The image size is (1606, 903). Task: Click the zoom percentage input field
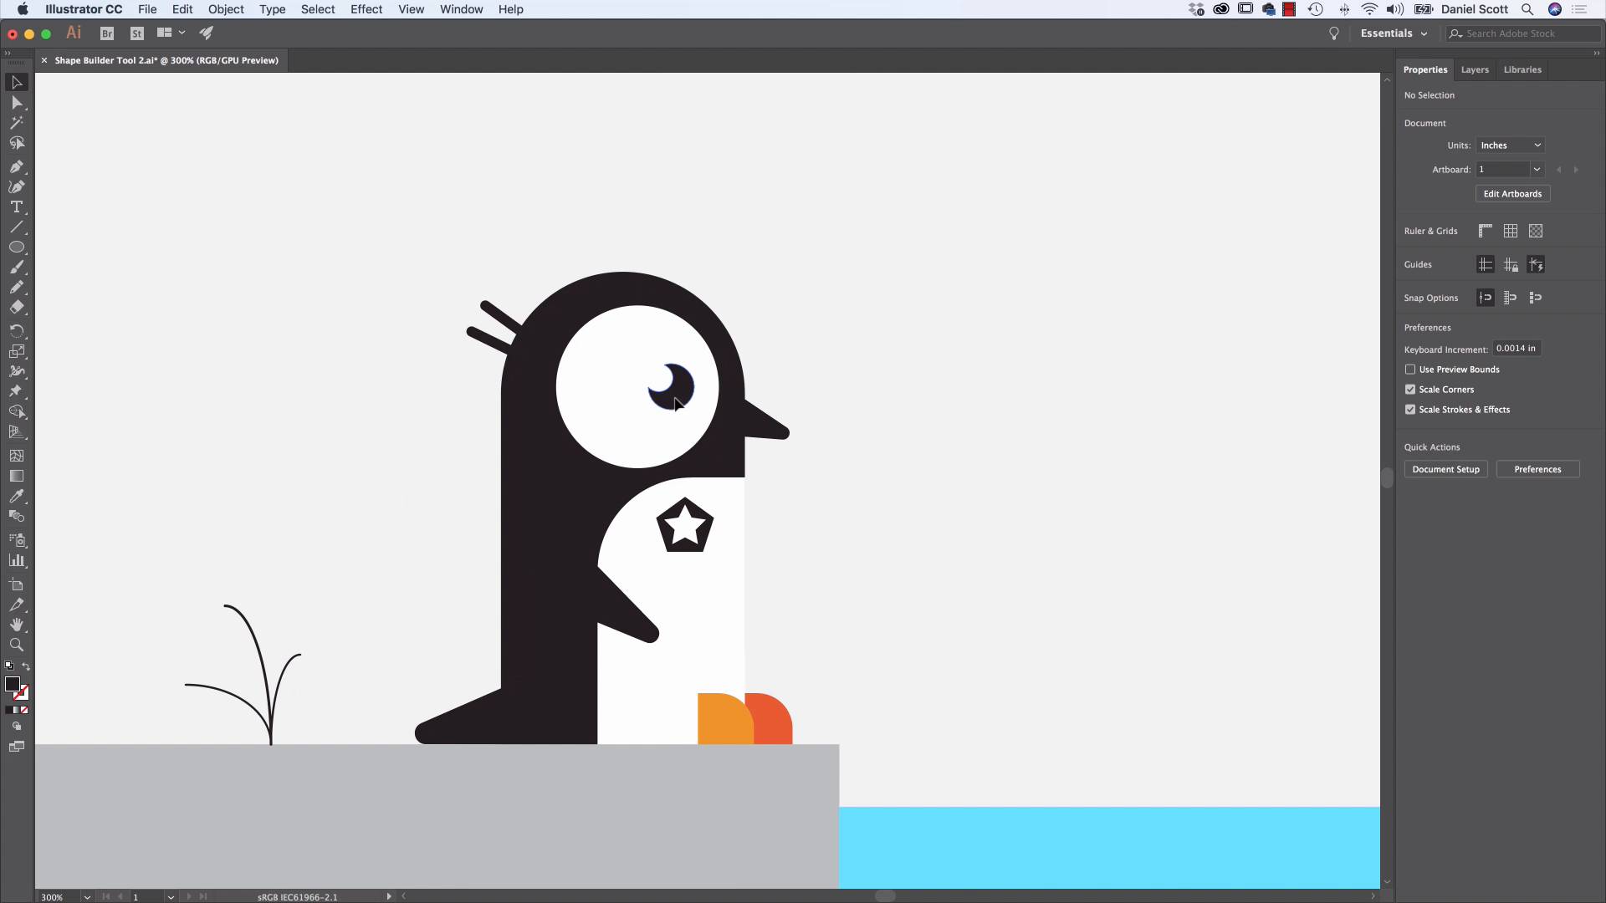click(x=55, y=896)
